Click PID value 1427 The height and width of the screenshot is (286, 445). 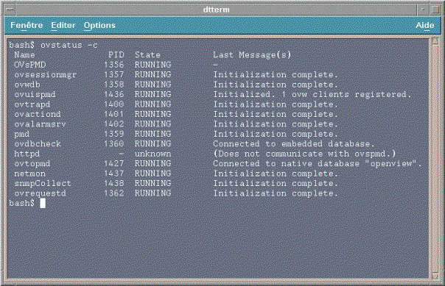(113, 164)
